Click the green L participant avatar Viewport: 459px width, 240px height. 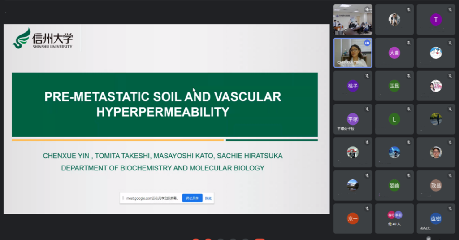coord(394,119)
